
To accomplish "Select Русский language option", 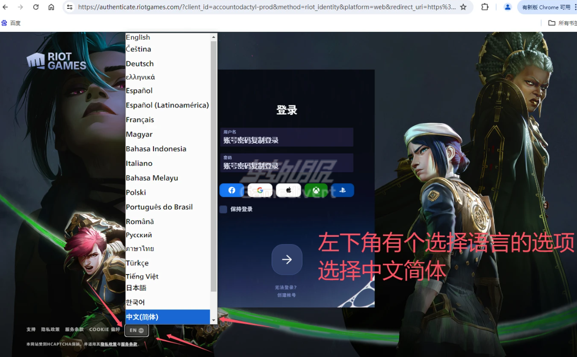I will pos(168,235).
